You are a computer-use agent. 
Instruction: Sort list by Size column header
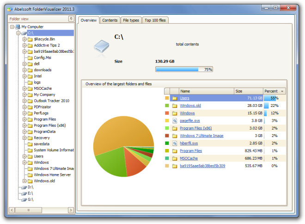(249, 91)
